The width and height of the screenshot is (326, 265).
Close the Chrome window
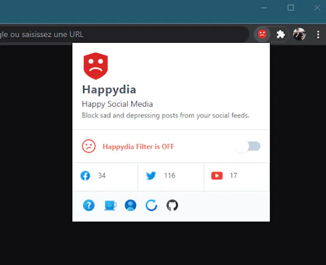[317, 8]
